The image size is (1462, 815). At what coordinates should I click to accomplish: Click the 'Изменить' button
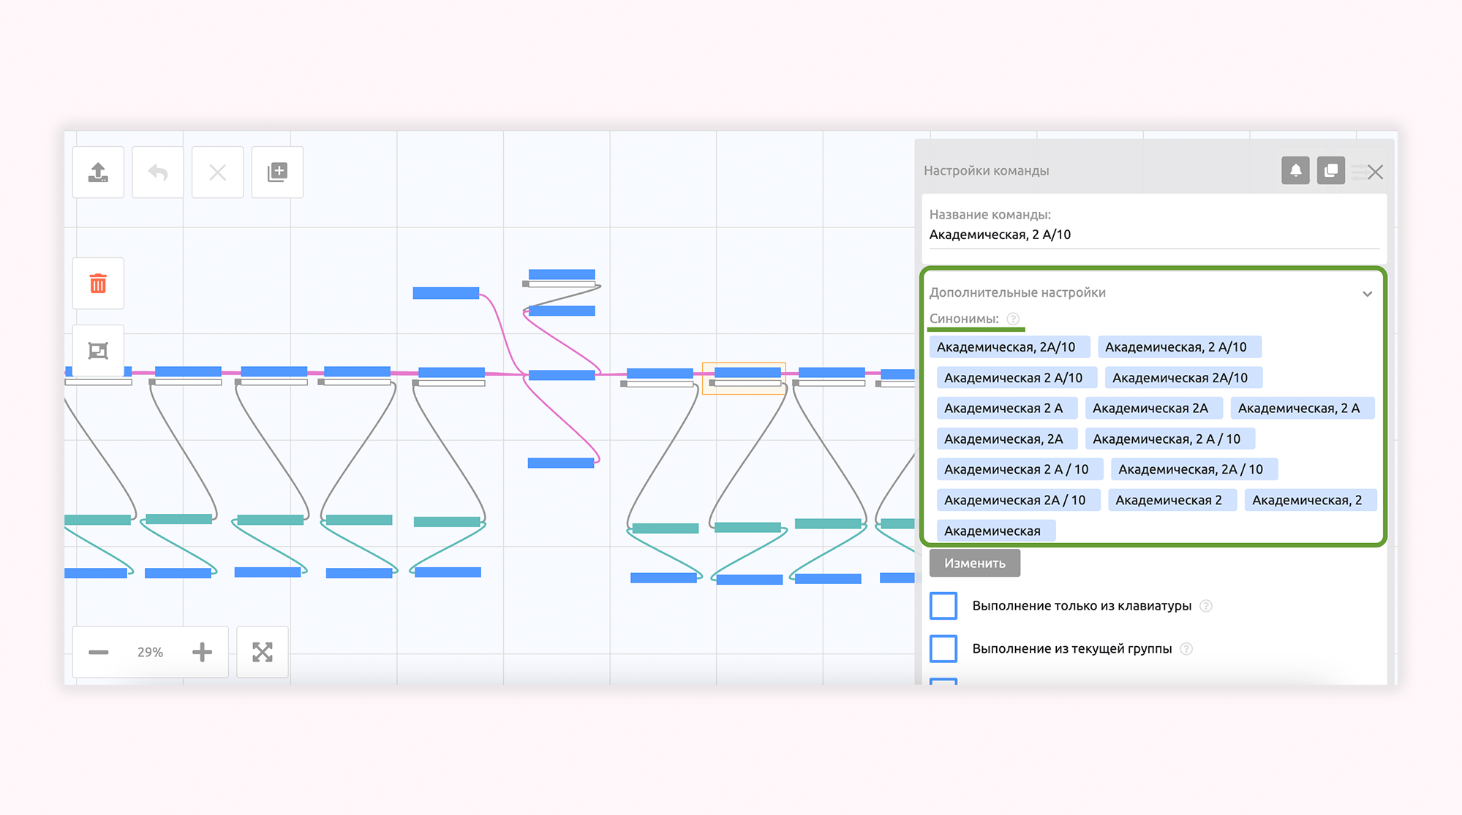974,563
